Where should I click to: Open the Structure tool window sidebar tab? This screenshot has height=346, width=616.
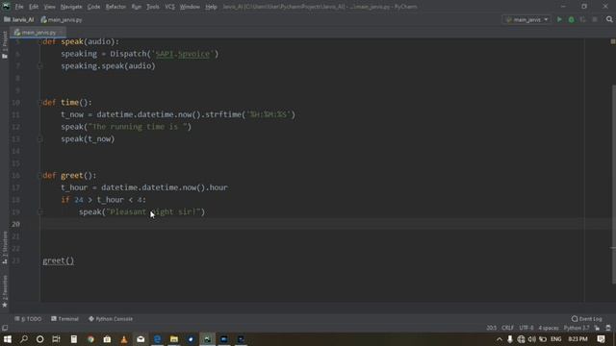click(x=5, y=248)
